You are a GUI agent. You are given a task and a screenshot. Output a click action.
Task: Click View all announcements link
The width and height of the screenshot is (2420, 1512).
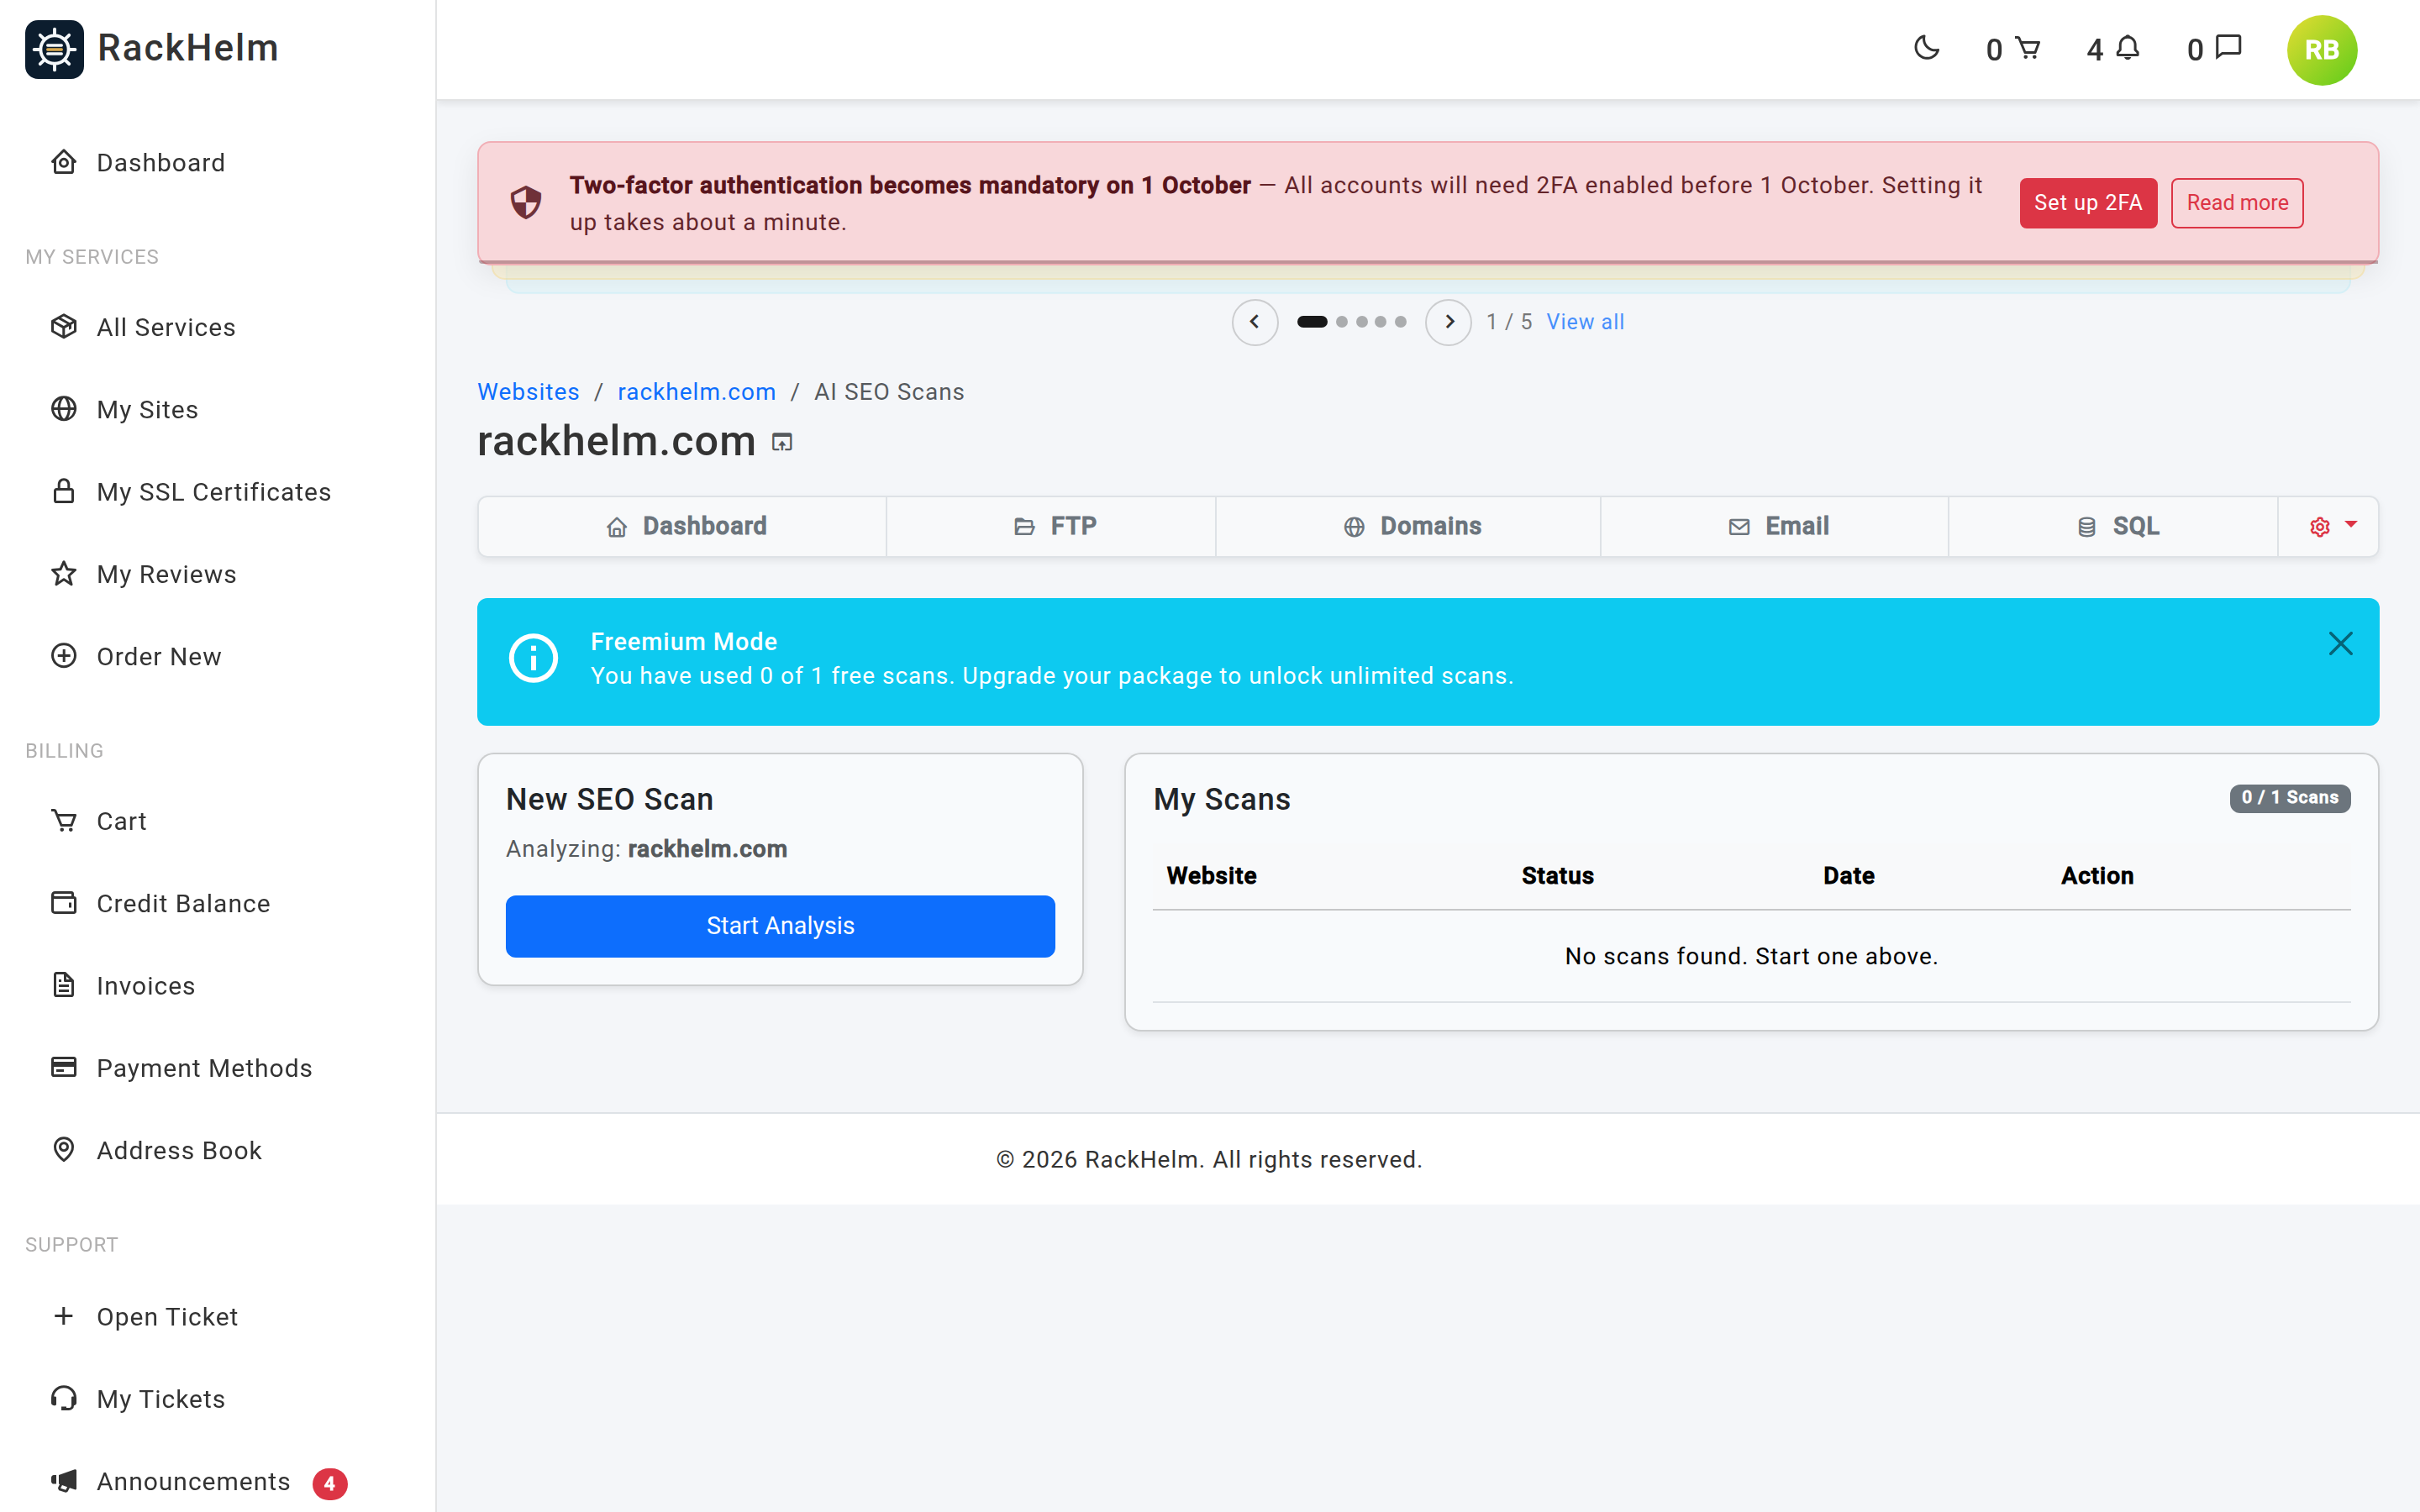1585,322
